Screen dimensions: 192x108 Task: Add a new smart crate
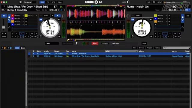click(x=10, y=48)
